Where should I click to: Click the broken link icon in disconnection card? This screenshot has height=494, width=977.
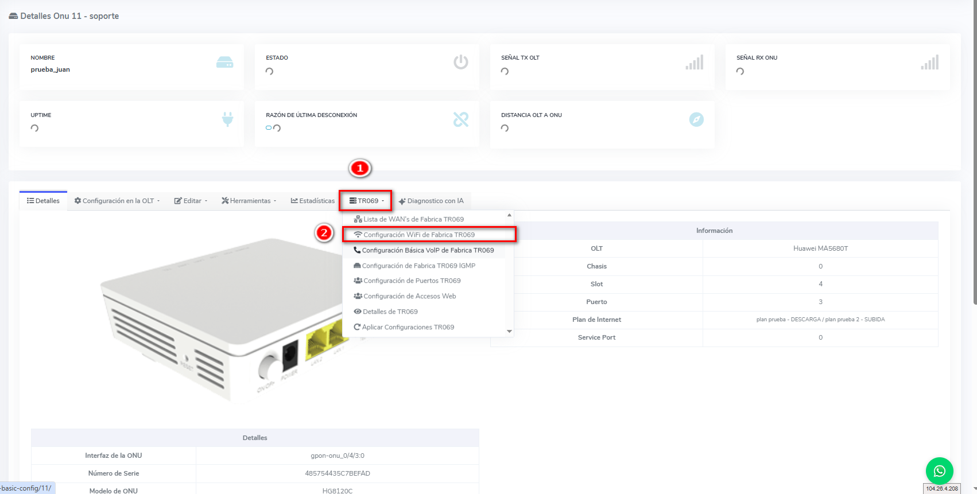460,119
